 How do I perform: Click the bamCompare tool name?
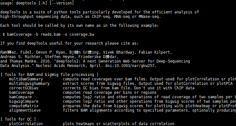pos(20,97)
